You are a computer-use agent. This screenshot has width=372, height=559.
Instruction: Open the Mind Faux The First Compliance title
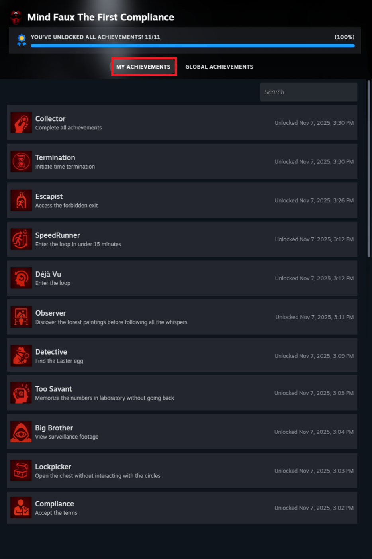pos(101,17)
